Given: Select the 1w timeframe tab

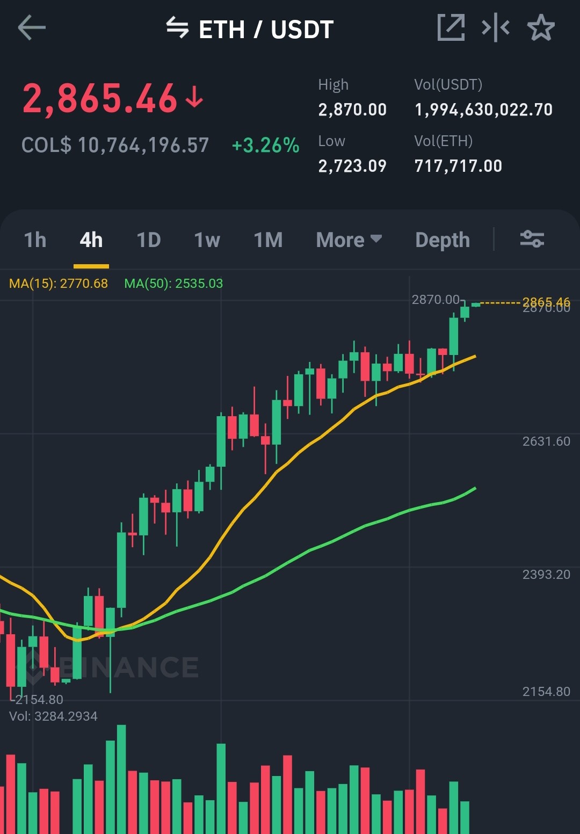Looking at the screenshot, I should [207, 240].
